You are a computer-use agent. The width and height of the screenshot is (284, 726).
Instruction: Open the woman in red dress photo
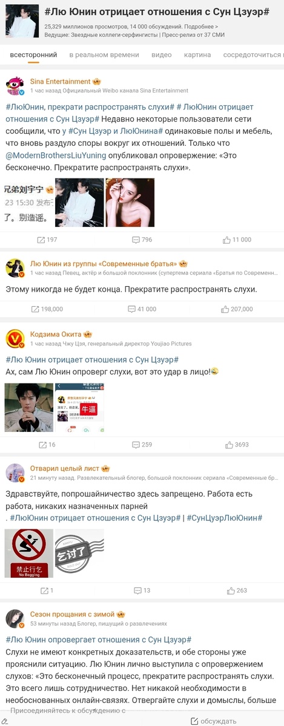pyautogui.click(x=130, y=203)
